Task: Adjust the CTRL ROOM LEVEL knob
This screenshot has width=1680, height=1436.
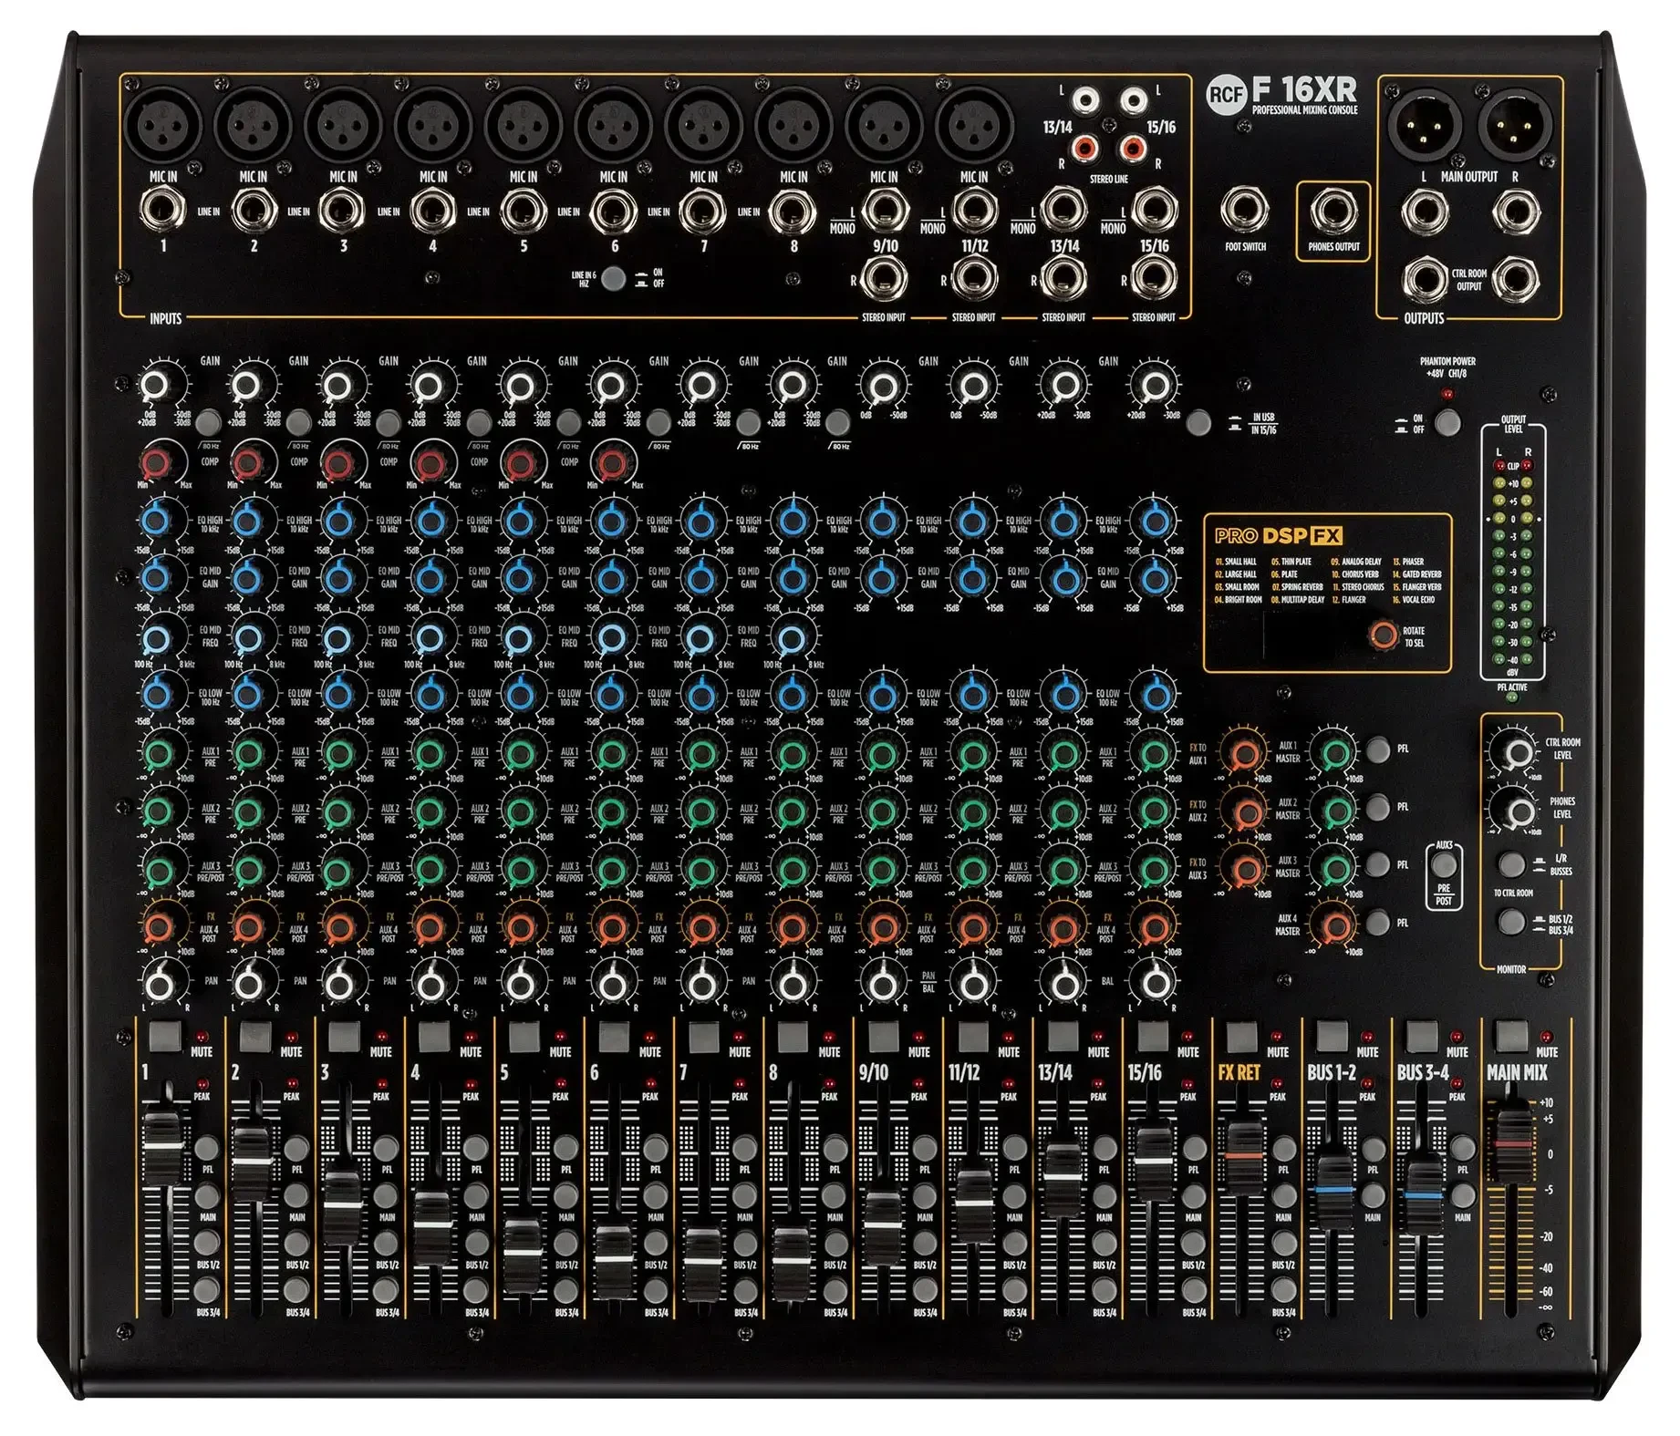Action: [x=1517, y=752]
